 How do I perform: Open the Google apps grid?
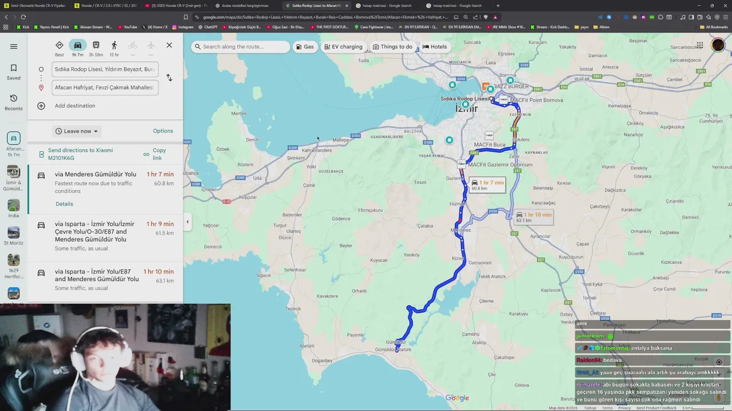click(699, 45)
